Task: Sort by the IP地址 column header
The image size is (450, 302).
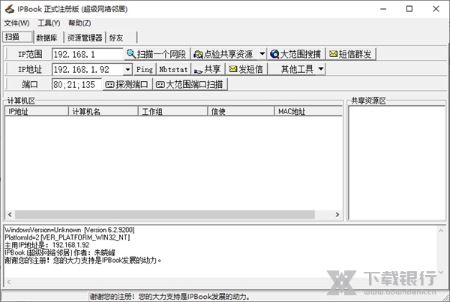Action: [x=37, y=111]
